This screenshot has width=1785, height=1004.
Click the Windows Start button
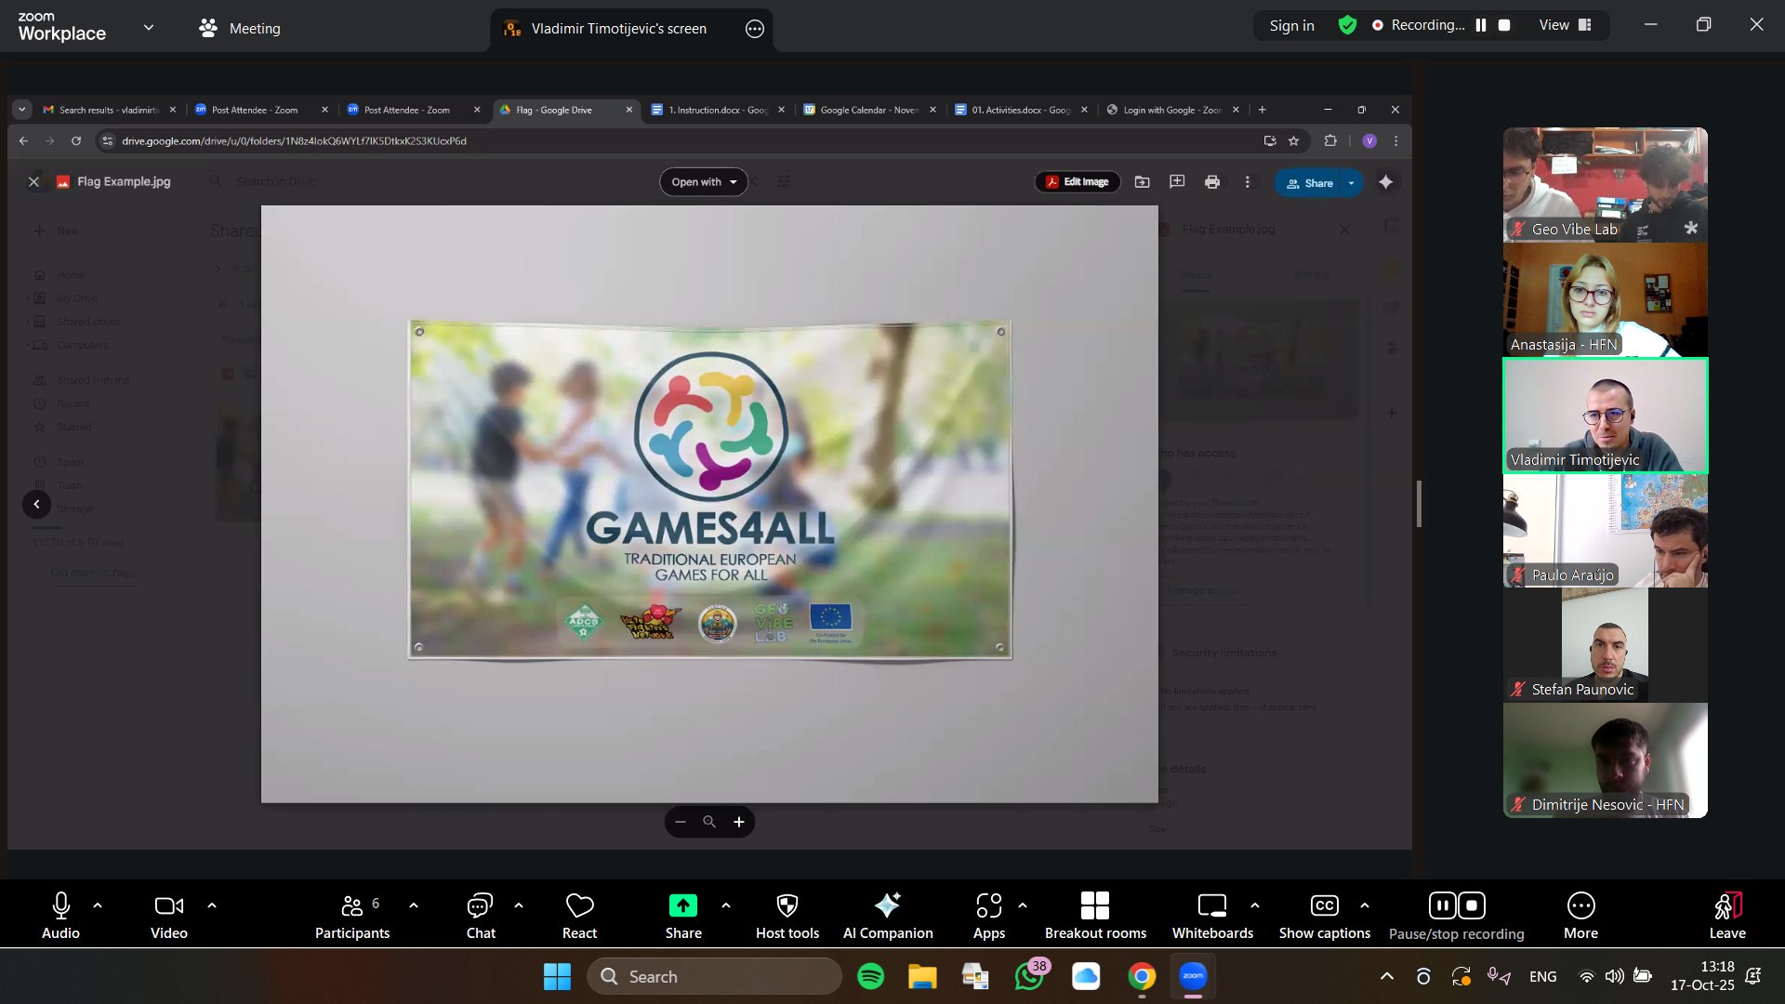pos(557,976)
